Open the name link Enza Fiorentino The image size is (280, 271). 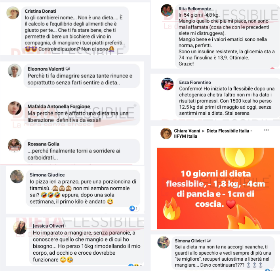(195, 82)
